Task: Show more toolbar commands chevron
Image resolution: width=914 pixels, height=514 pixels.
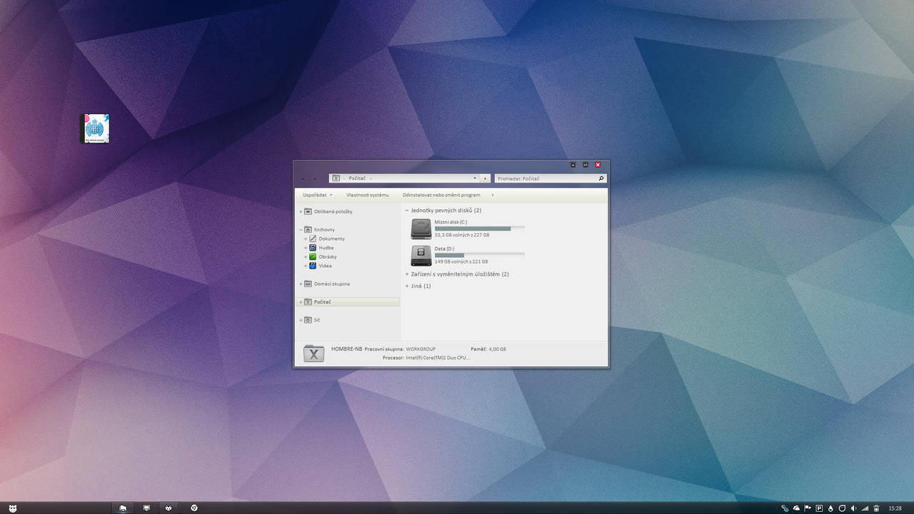Action: (x=493, y=195)
